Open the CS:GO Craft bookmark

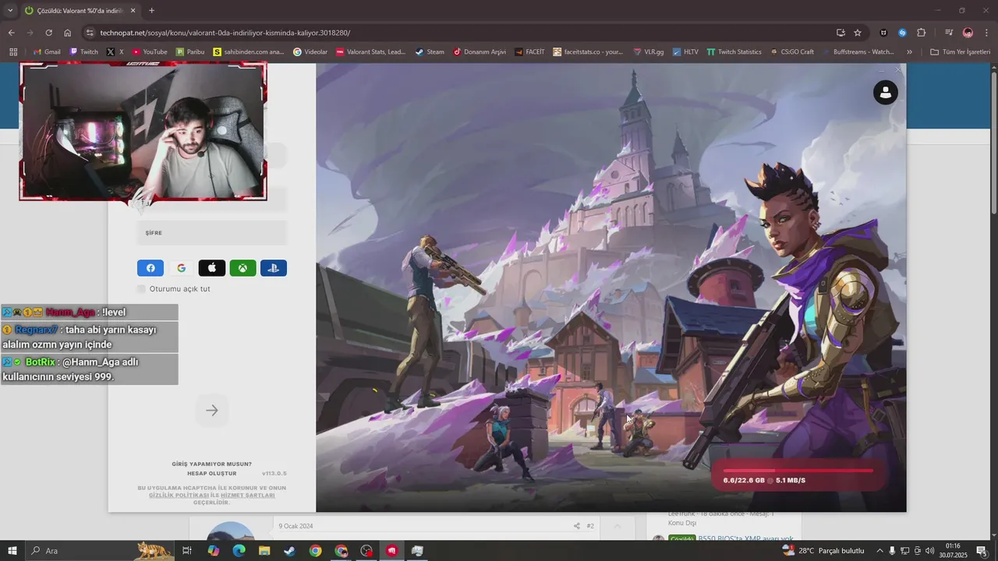(x=791, y=52)
